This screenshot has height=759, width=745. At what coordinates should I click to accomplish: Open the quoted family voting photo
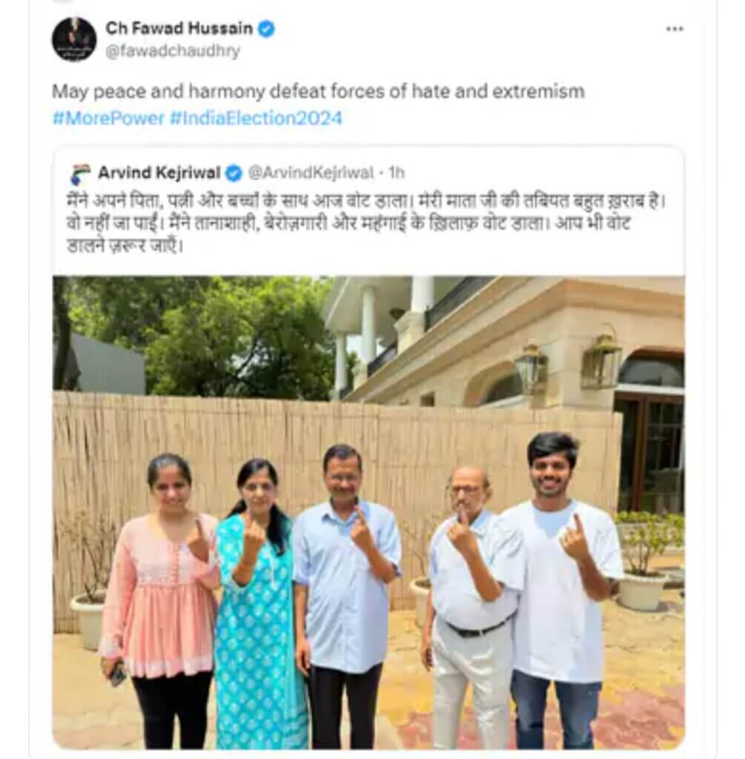click(368, 512)
